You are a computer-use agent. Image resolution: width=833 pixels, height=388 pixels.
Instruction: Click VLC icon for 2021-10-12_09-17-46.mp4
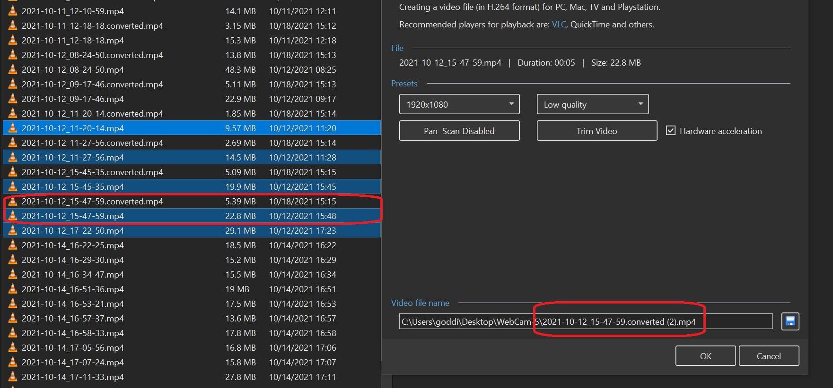(x=13, y=99)
